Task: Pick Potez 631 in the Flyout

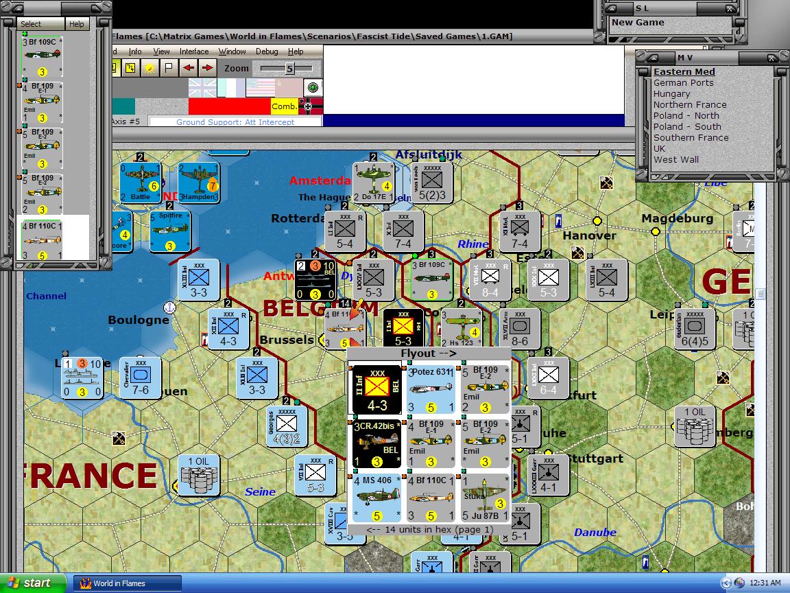Action: pos(431,389)
